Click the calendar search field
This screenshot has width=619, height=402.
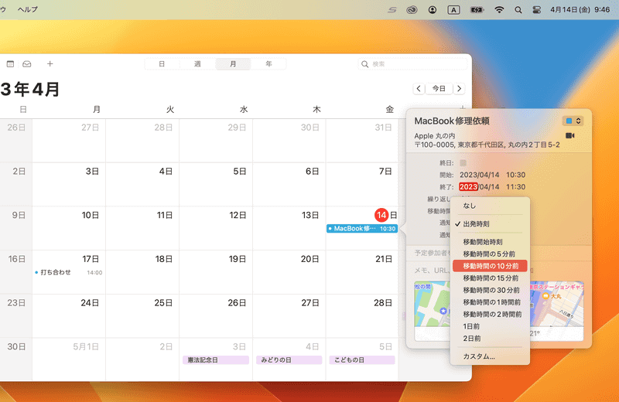[413, 64]
